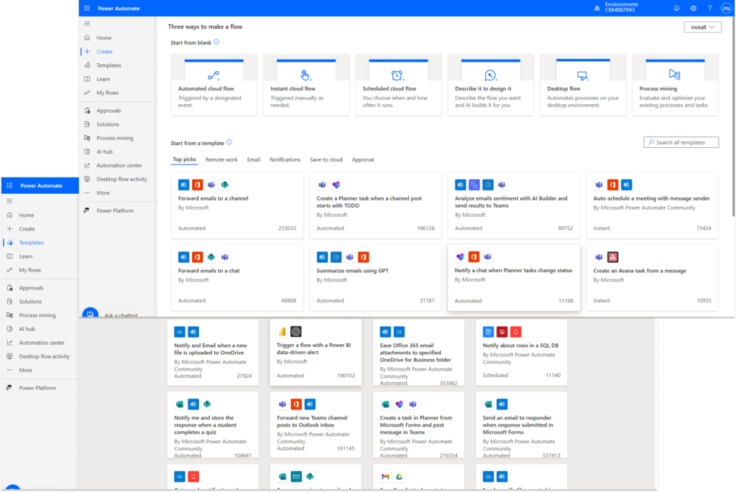Image resolution: width=736 pixels, height=492 pixels.
Task: Open the app launcher in Templates window header
Action: click(x=9, y=186)
